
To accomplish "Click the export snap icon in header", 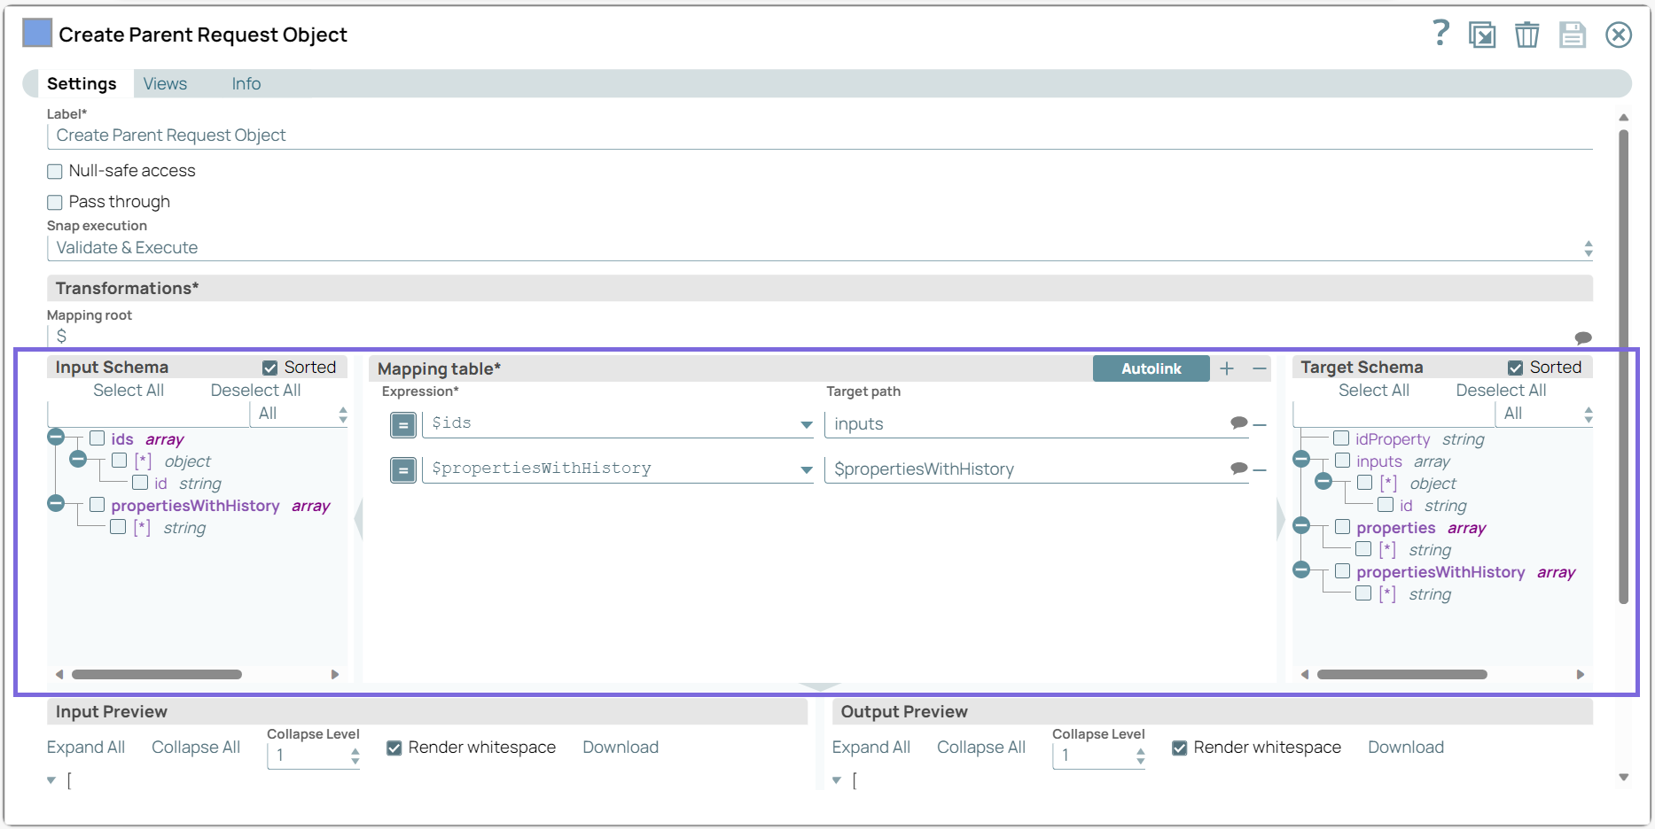I will (x=1482, y=35).
